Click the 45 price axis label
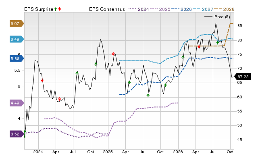This screenshot has height=154, width=258. point(239,139)
